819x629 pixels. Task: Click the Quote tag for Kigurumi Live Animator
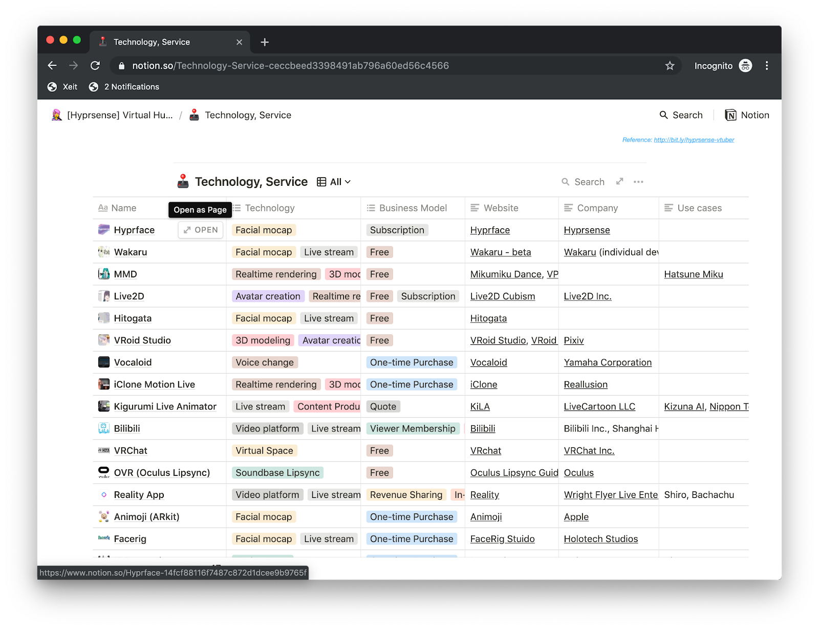383,406
